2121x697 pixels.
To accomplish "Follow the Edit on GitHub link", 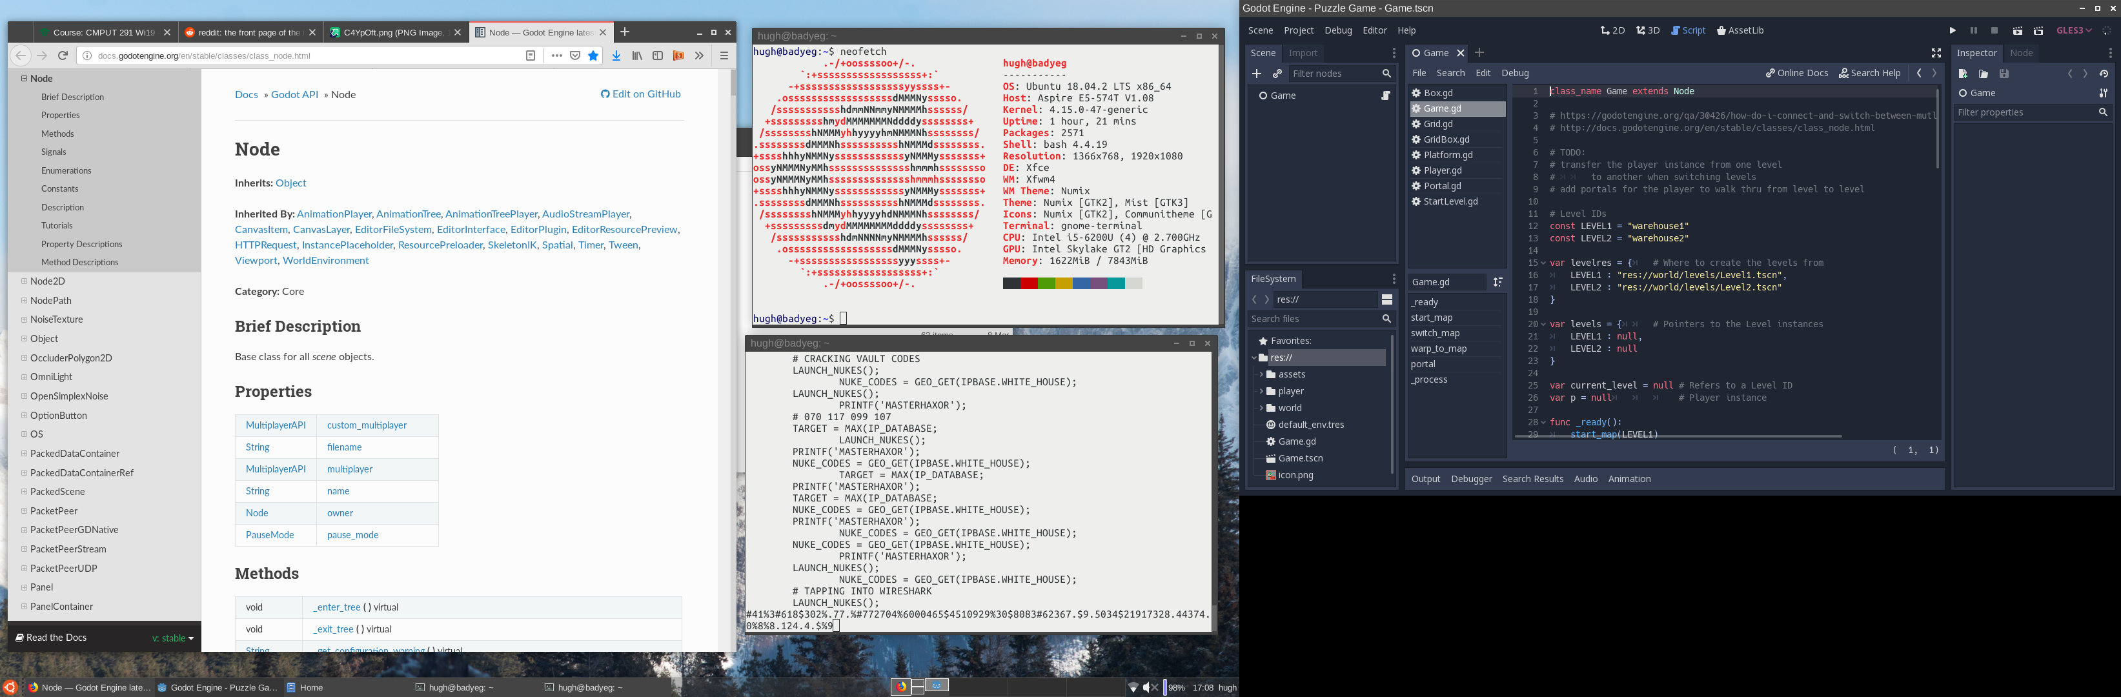I will click(x=640, y=94).
